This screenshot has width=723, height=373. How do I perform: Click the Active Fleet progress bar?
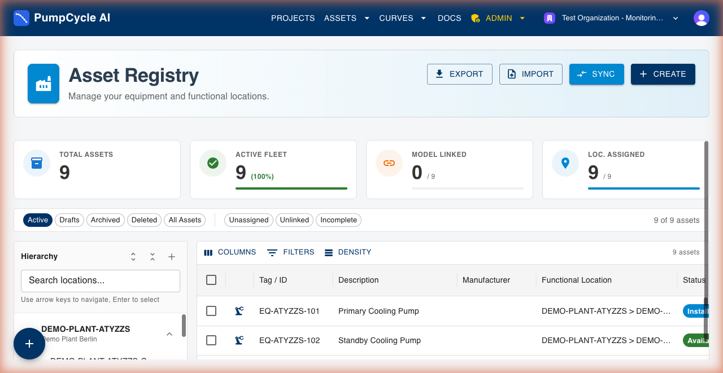point(291,187)
